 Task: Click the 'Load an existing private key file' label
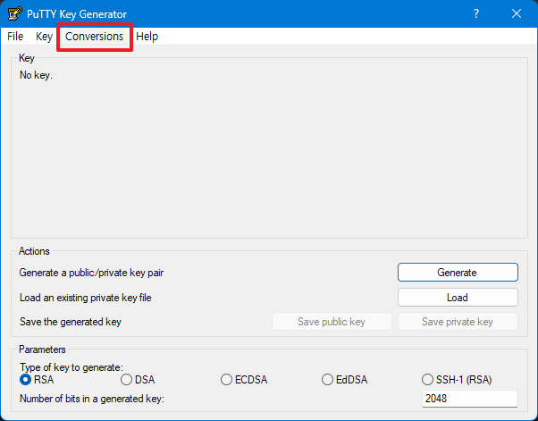point(86,298)
